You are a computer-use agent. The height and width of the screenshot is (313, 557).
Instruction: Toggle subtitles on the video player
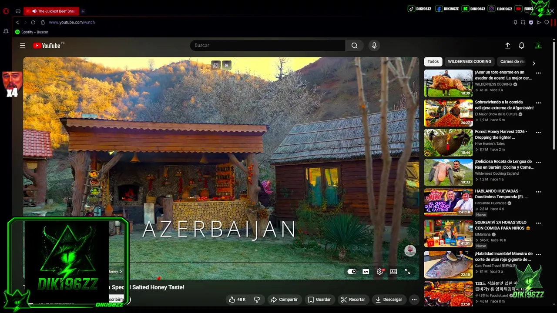tap(366, 271)
